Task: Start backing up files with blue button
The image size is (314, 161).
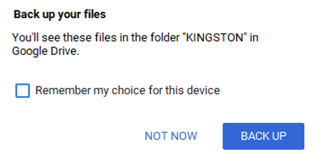Action: [x=264, y=136]
